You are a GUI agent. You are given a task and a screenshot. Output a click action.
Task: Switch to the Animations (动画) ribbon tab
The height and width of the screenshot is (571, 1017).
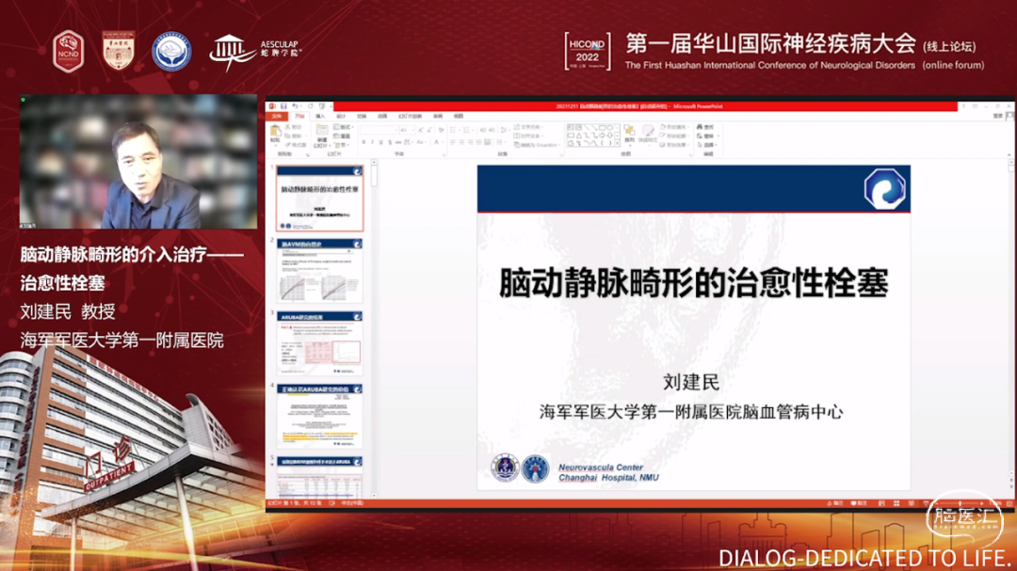382,116
